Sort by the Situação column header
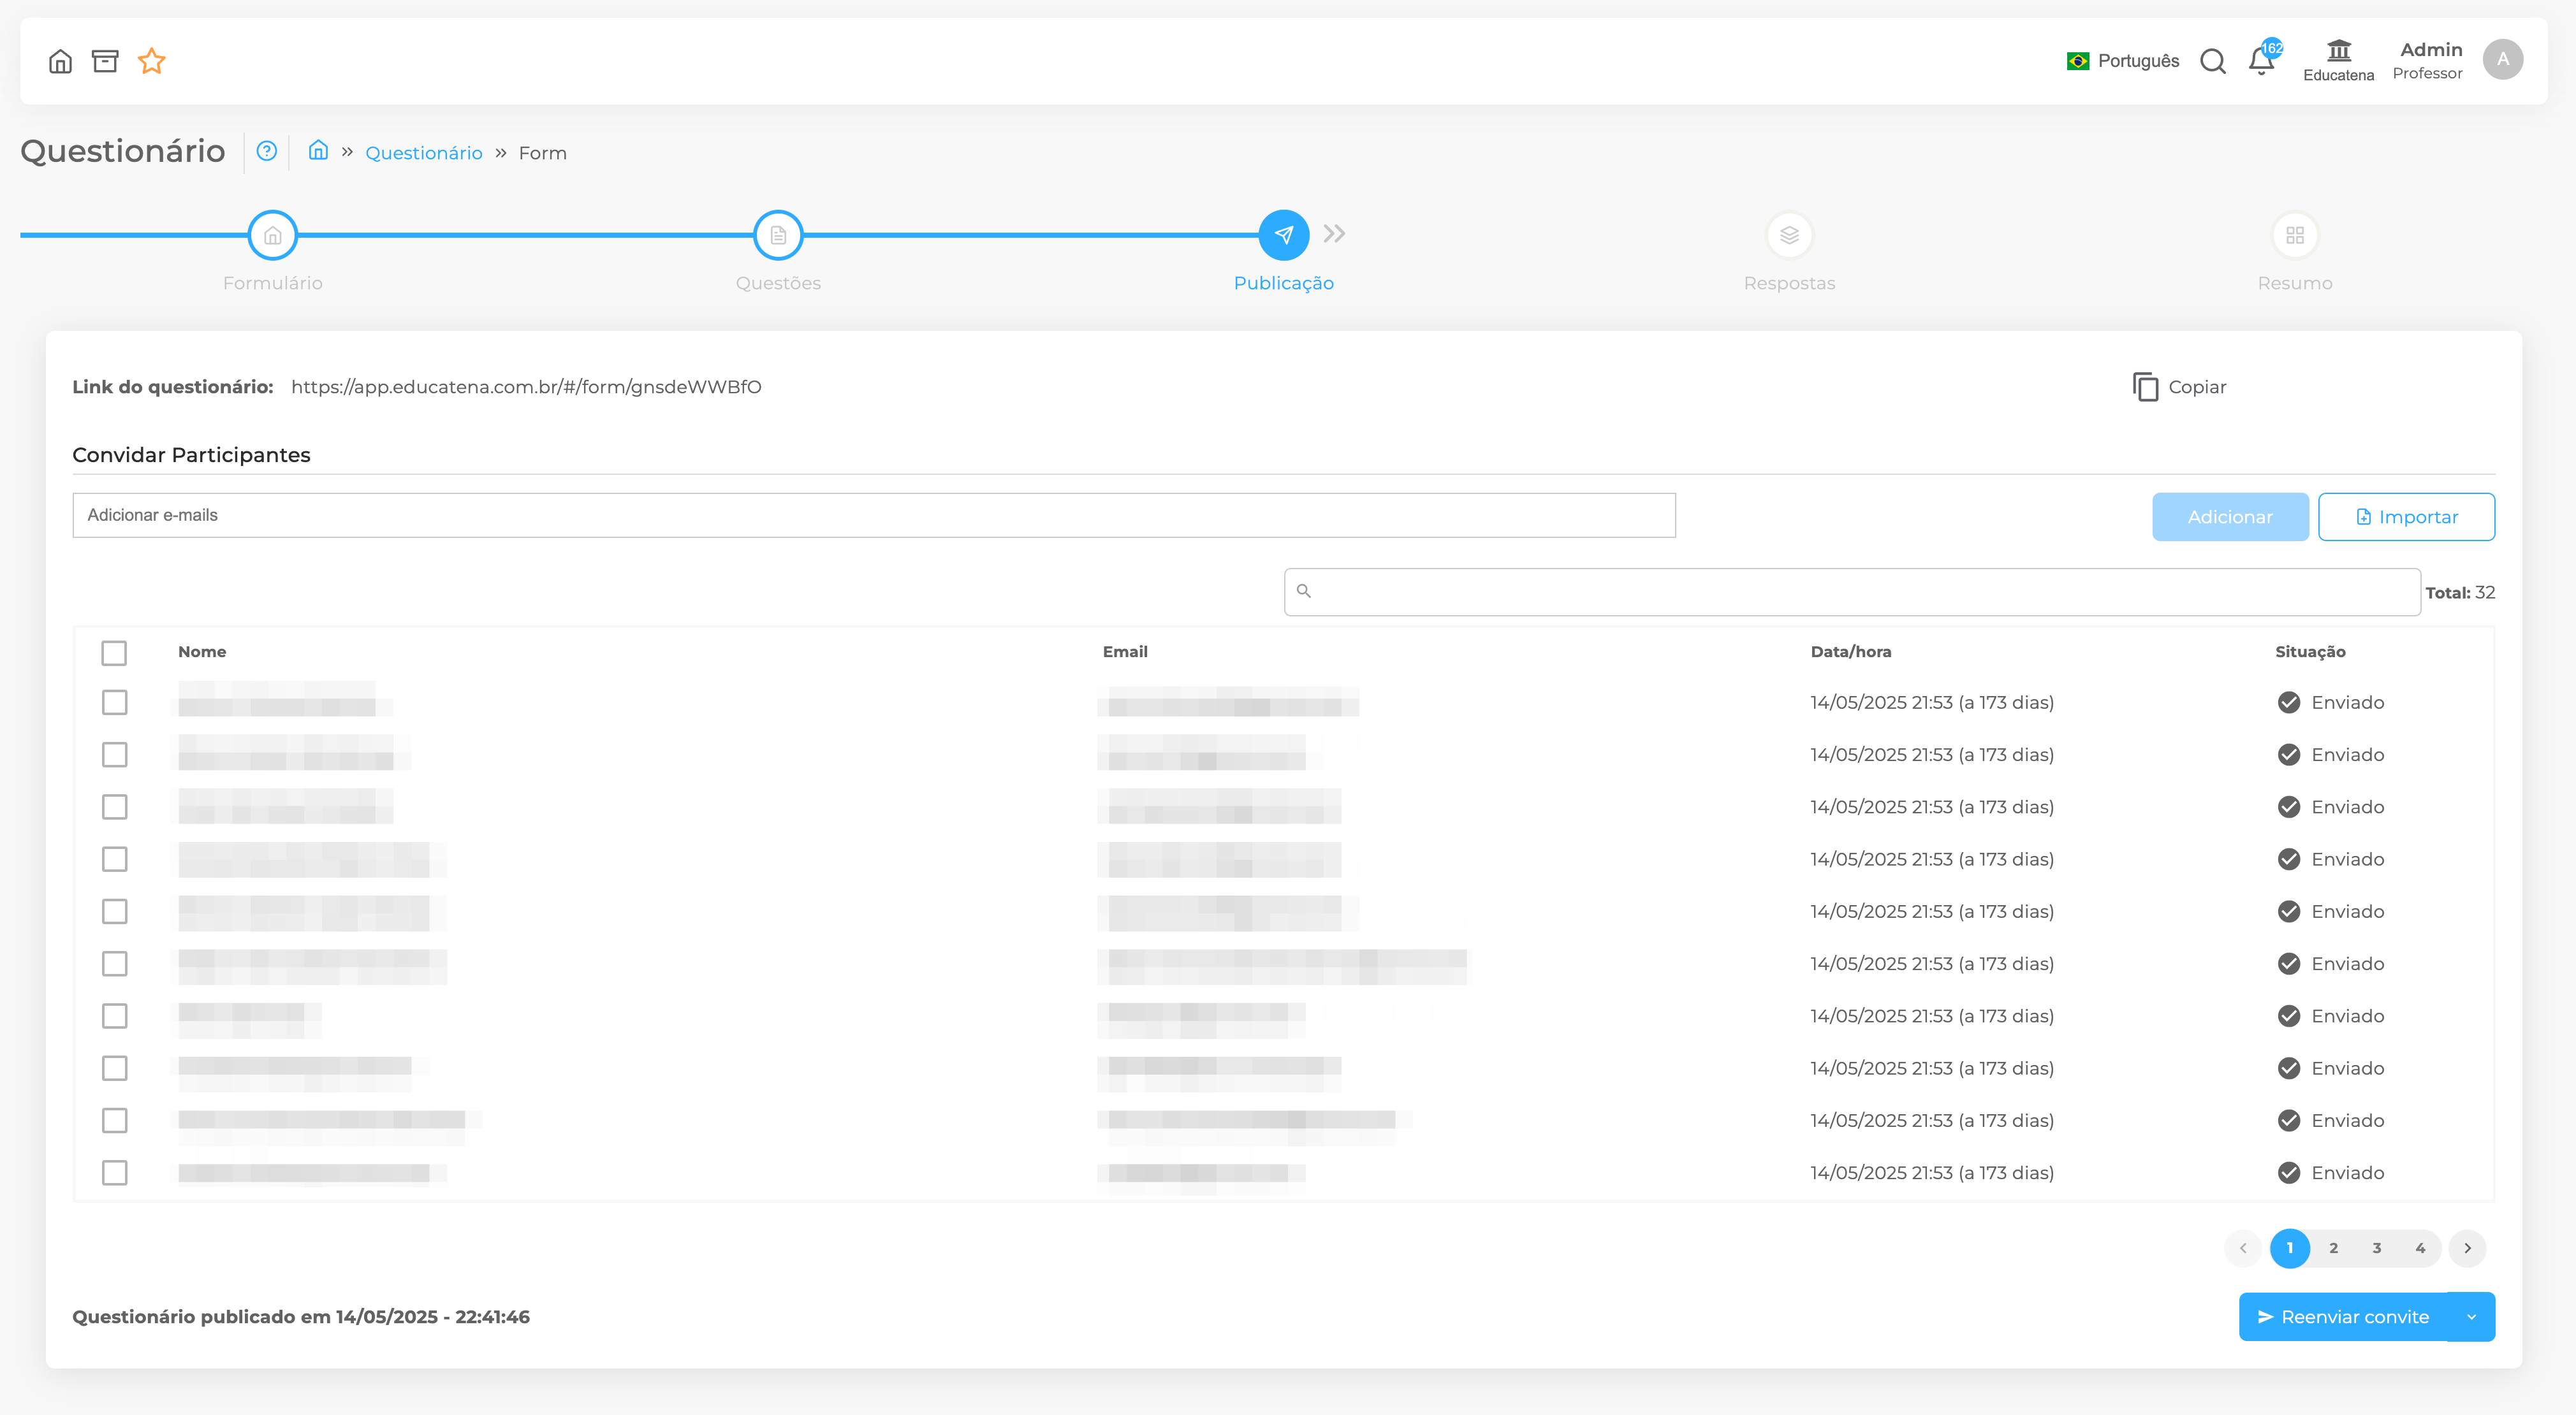 click(2310, 651)
